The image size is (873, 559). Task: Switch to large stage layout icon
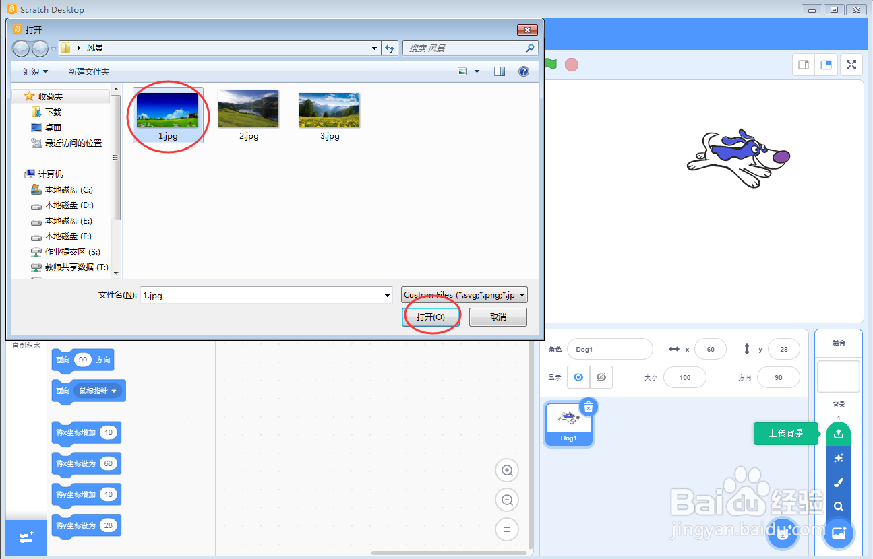826,65
